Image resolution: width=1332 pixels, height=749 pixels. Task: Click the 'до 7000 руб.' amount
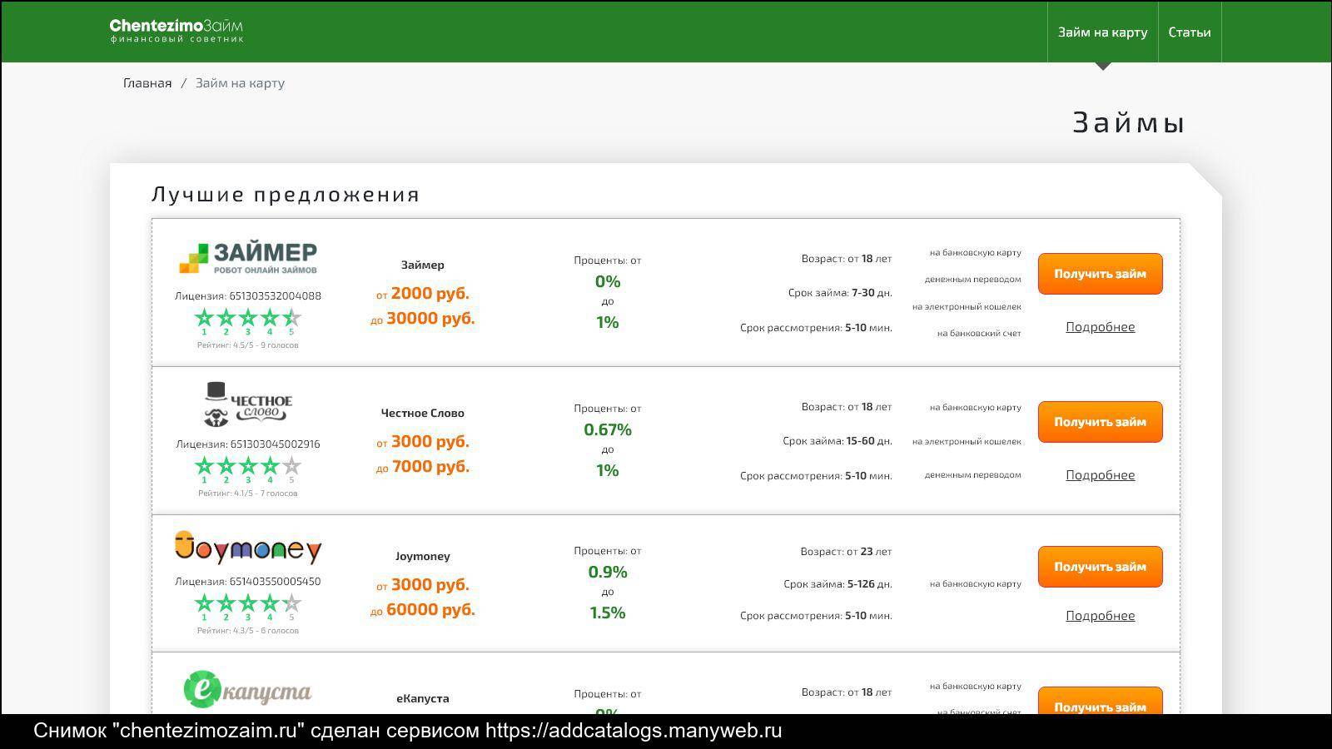[x=423, y=466]
